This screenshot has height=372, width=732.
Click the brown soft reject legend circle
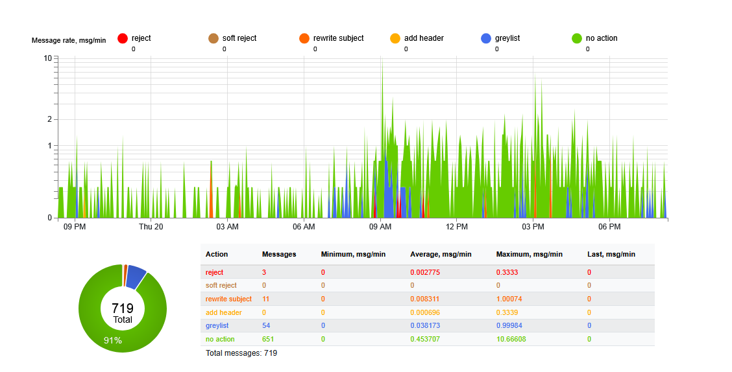tap(213, 38)
